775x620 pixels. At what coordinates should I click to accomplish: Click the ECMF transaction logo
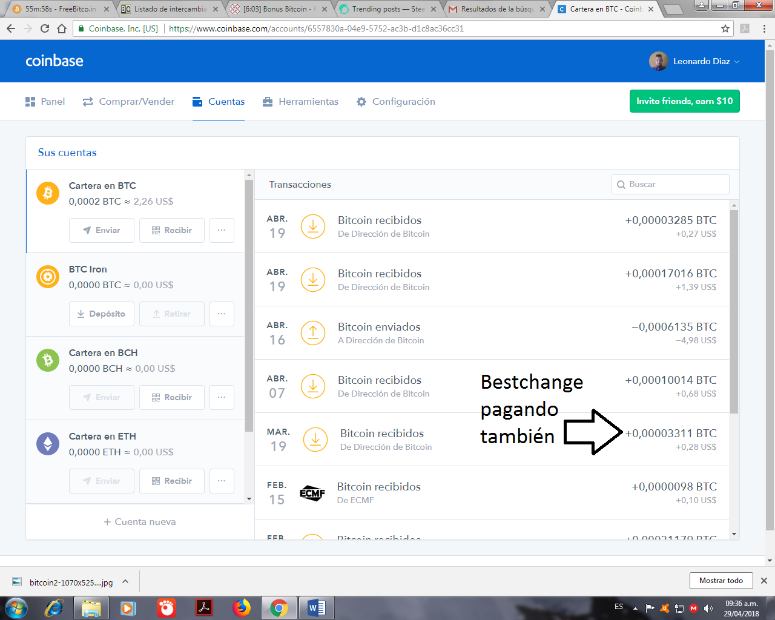(313, 493)
